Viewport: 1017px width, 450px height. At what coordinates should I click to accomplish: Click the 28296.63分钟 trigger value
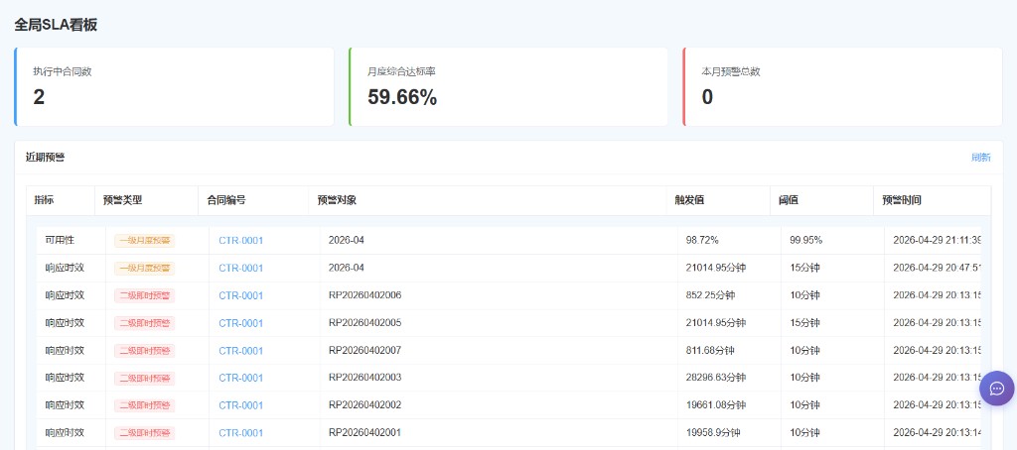point(716,378)
